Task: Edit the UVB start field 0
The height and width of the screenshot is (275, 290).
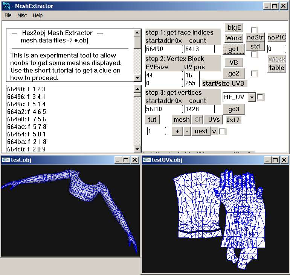Action: pos(164,83)
